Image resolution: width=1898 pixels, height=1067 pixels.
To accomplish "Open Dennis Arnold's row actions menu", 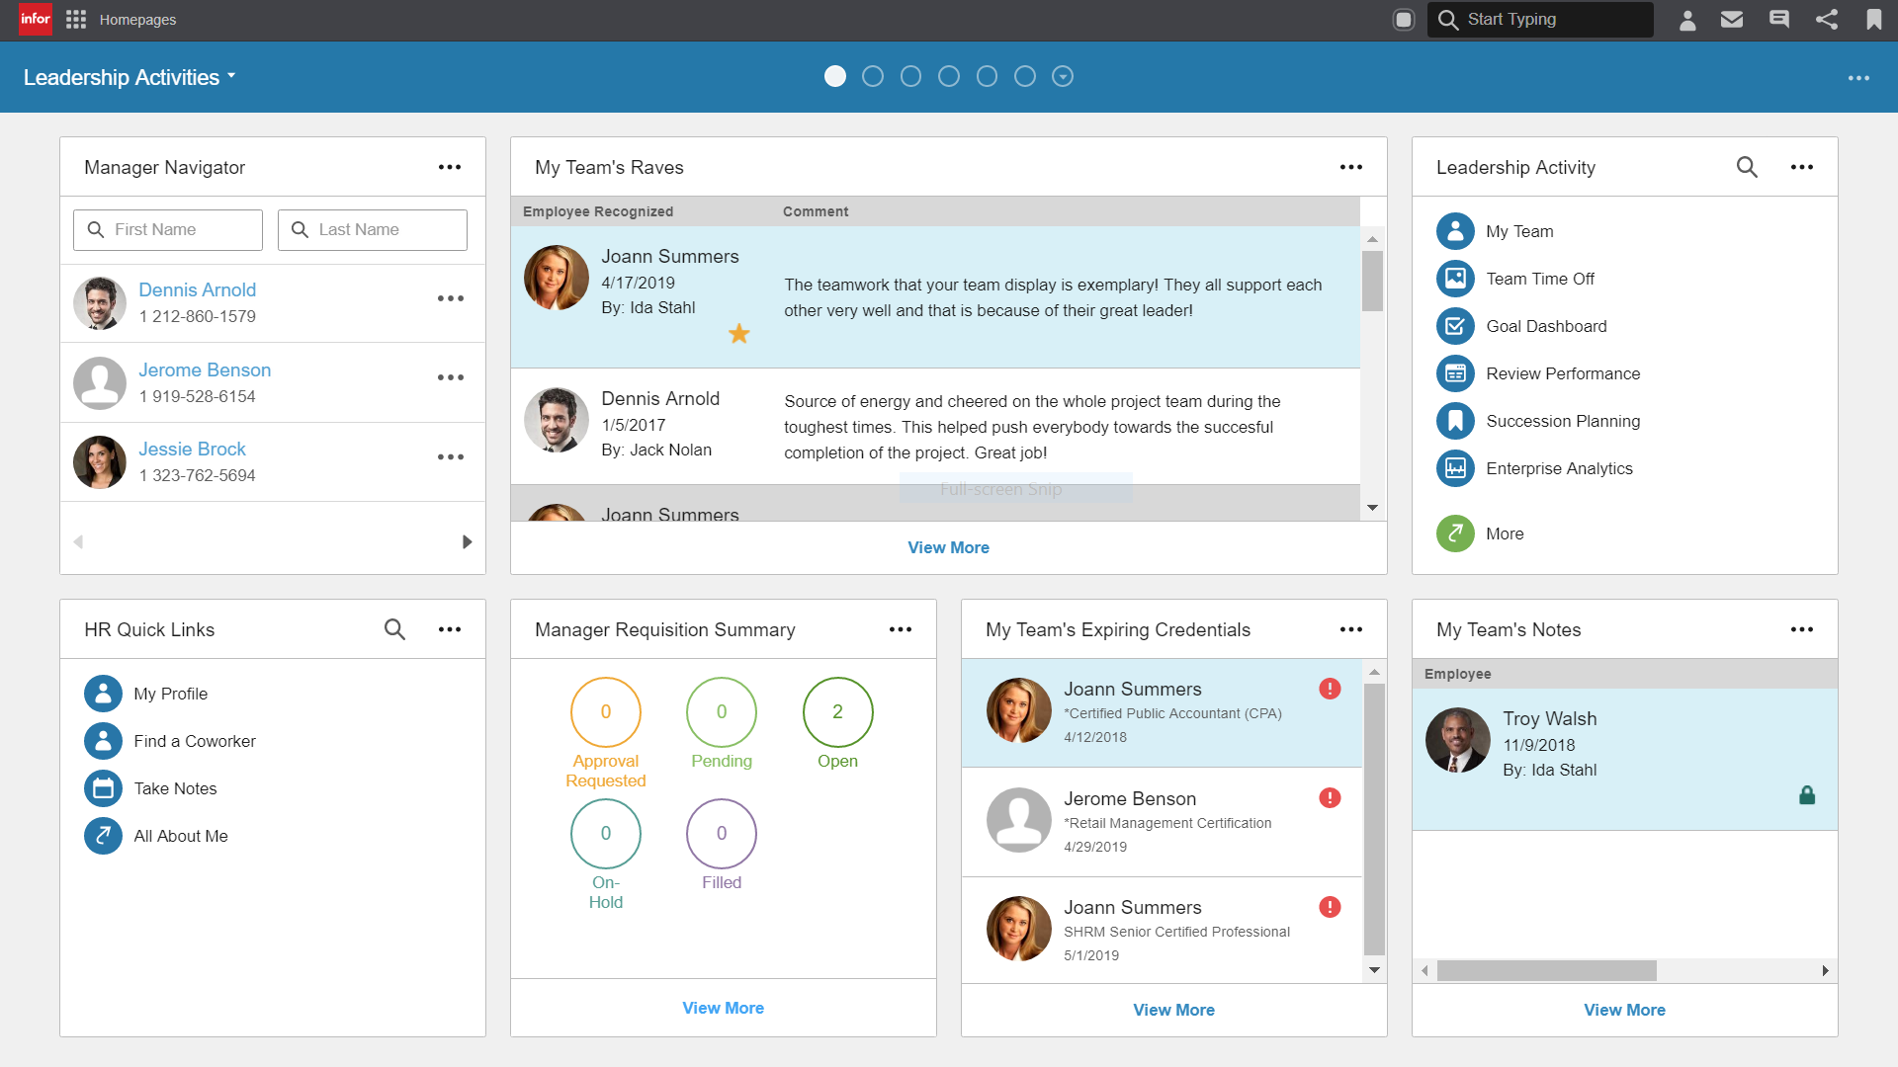I will coord(450,298).
